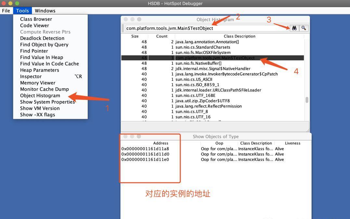Open Heap Parameters from Tools menu
This screenshot has height=219, width=350.
click(50, 70)
